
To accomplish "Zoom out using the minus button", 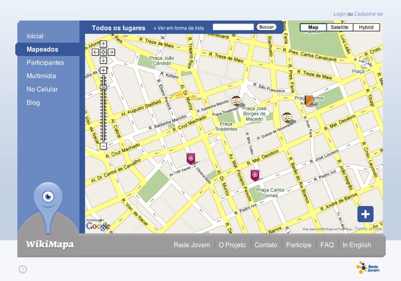I will coord(103,146).
